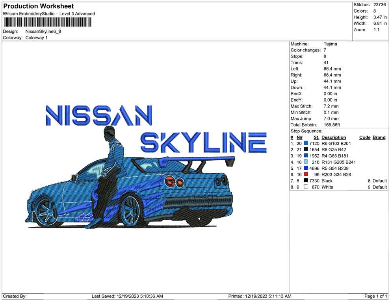
Task: Click the Machine value Tajima
Action: pyautogui.click(x=330, y=44)
